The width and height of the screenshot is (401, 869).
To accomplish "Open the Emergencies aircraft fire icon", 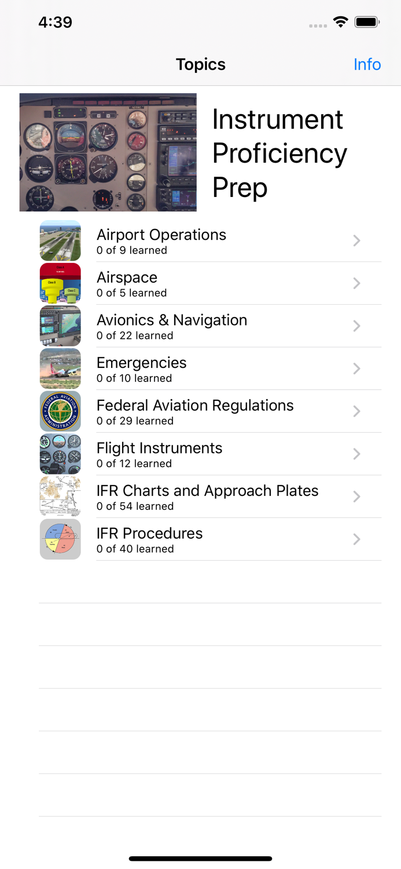I will [60, 368].
